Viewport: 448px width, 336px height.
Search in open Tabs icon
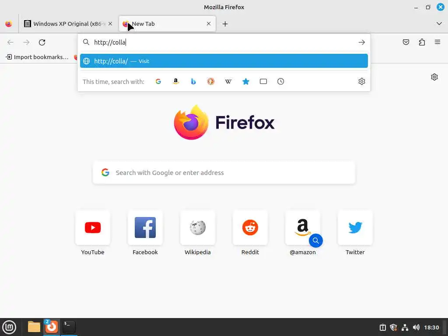(263, 81)
